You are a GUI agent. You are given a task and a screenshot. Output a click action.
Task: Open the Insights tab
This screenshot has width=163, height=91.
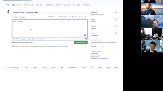pos(77,5)
